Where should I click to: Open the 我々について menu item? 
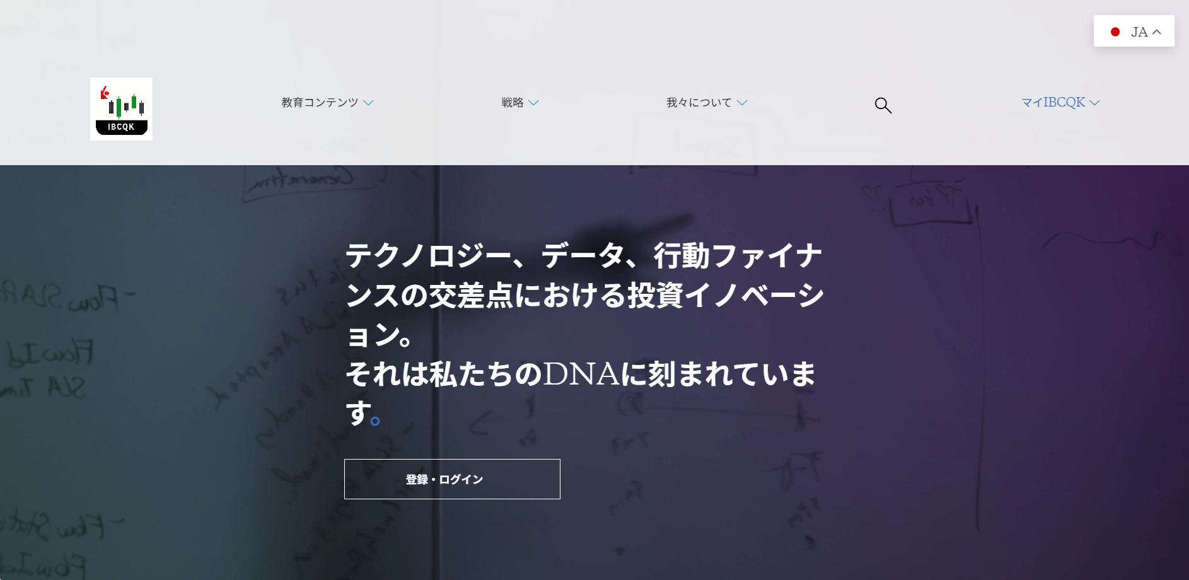click(699, 102)
